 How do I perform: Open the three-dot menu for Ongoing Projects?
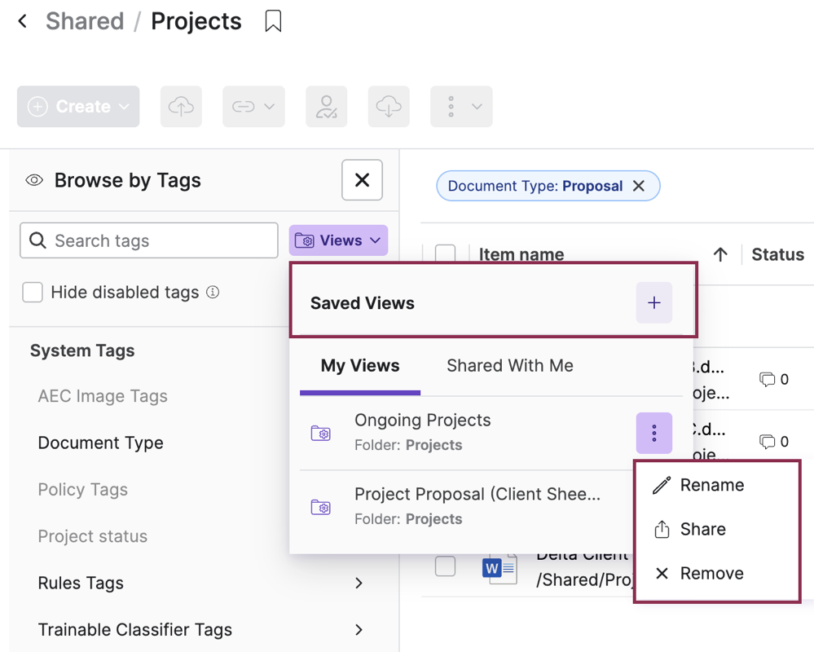tap(653, 433)
